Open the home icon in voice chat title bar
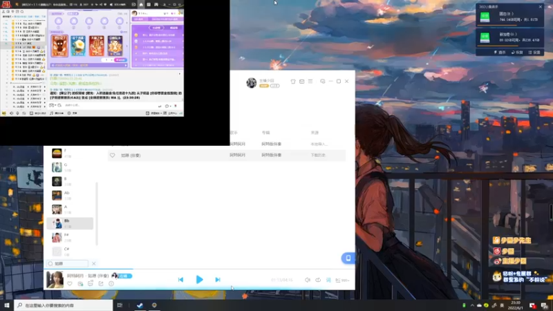 pyautogui.click(x=141, y=5)
